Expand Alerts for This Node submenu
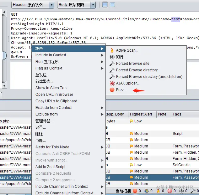The height and width of the screenshot is (195, 199). click(102, 147)
